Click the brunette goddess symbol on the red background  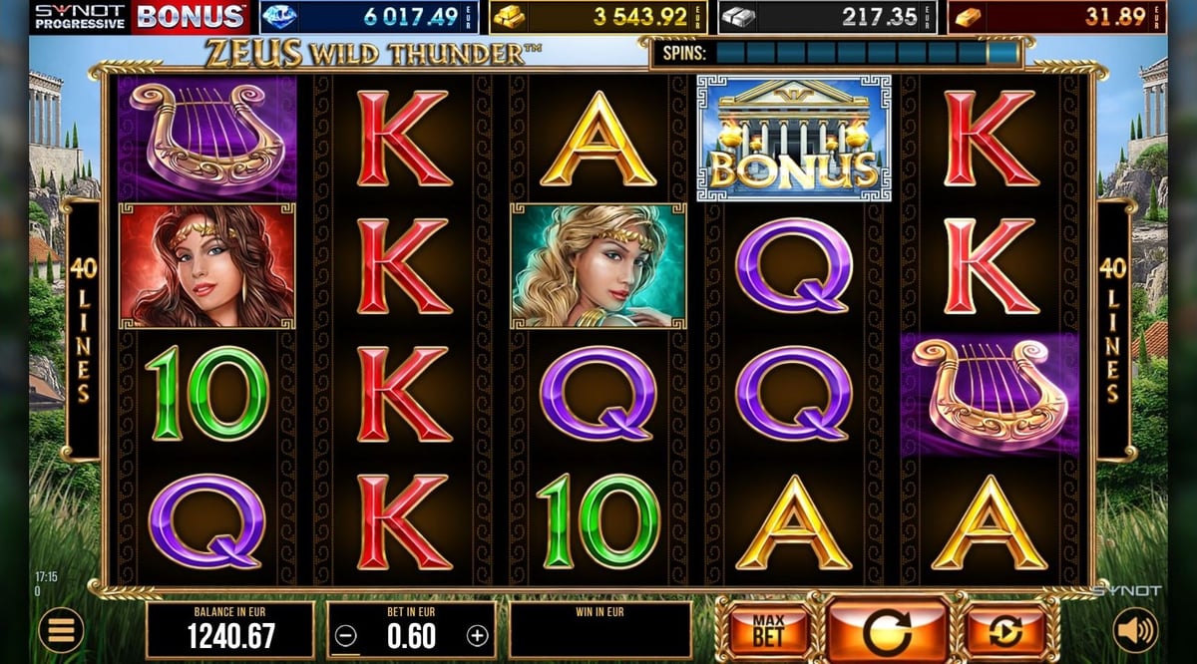click(207, 266)
